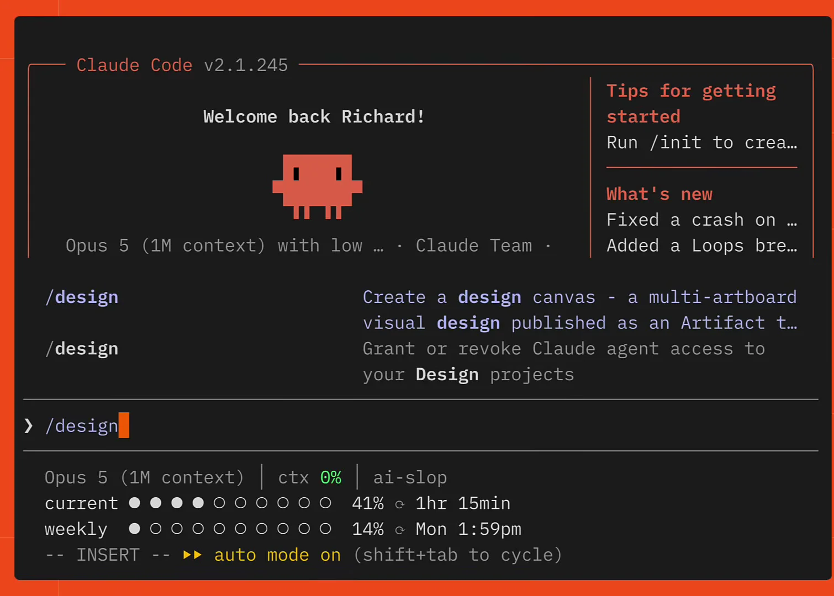Click the Claude pixel mascot icon

tap(318, 187)
